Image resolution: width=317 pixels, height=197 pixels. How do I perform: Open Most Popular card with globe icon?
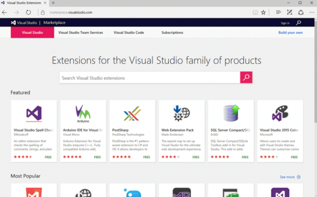(x=83, y=190)
